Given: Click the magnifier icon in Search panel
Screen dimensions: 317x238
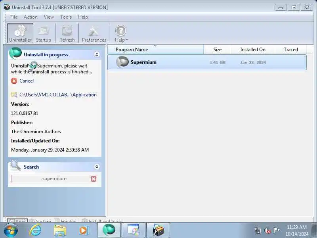Looking at the screenshot, I should pyautogui.click(x=15, y=165).
